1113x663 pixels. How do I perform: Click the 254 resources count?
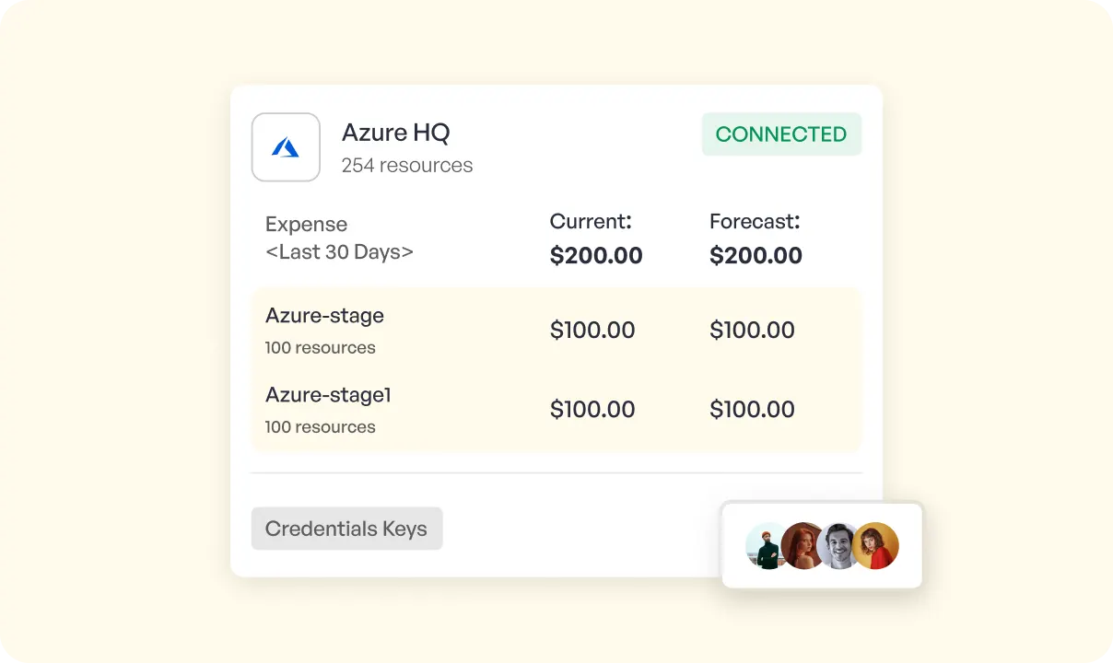coord(407,166)
